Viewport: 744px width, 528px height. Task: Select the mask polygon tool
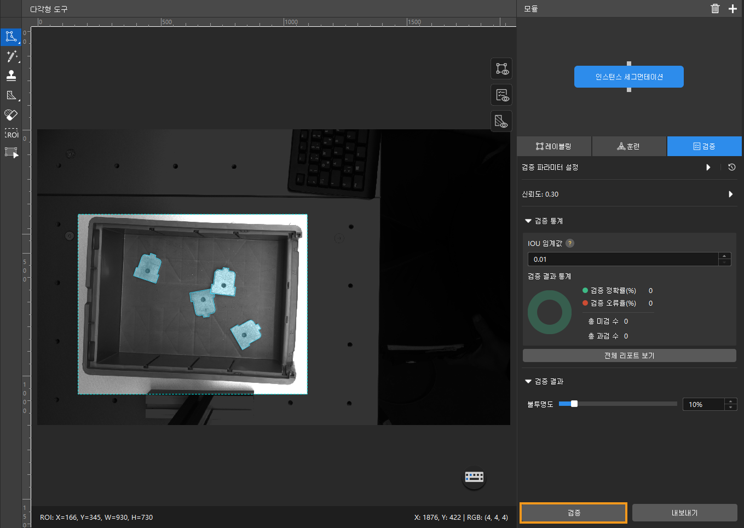11,95
